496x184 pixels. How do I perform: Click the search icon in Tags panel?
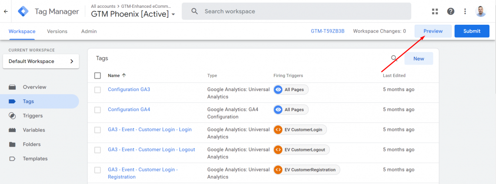(x=394, y=59)
